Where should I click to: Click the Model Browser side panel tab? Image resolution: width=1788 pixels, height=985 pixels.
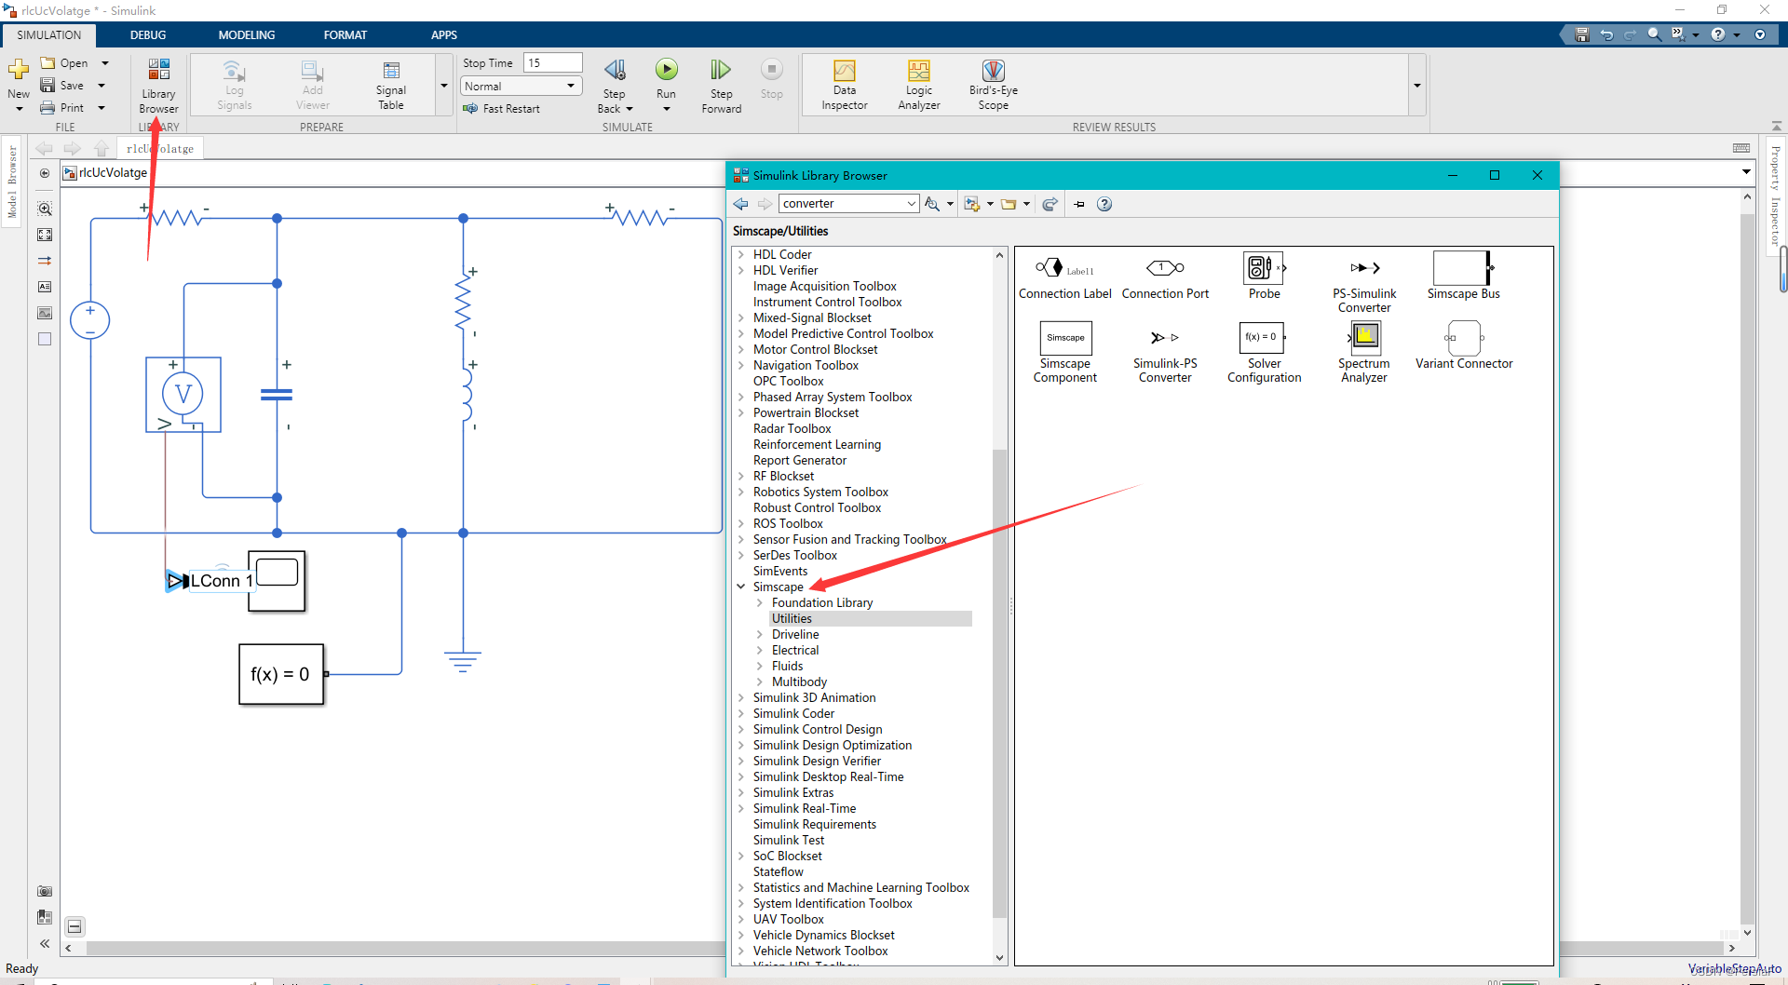(x=12, y=182)
